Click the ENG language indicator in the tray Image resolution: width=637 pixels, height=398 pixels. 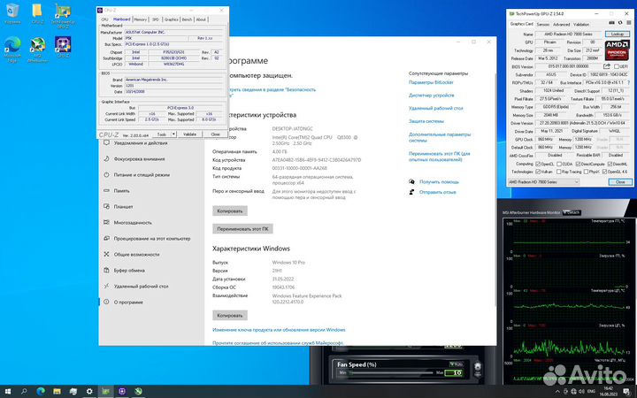point(592,392)
